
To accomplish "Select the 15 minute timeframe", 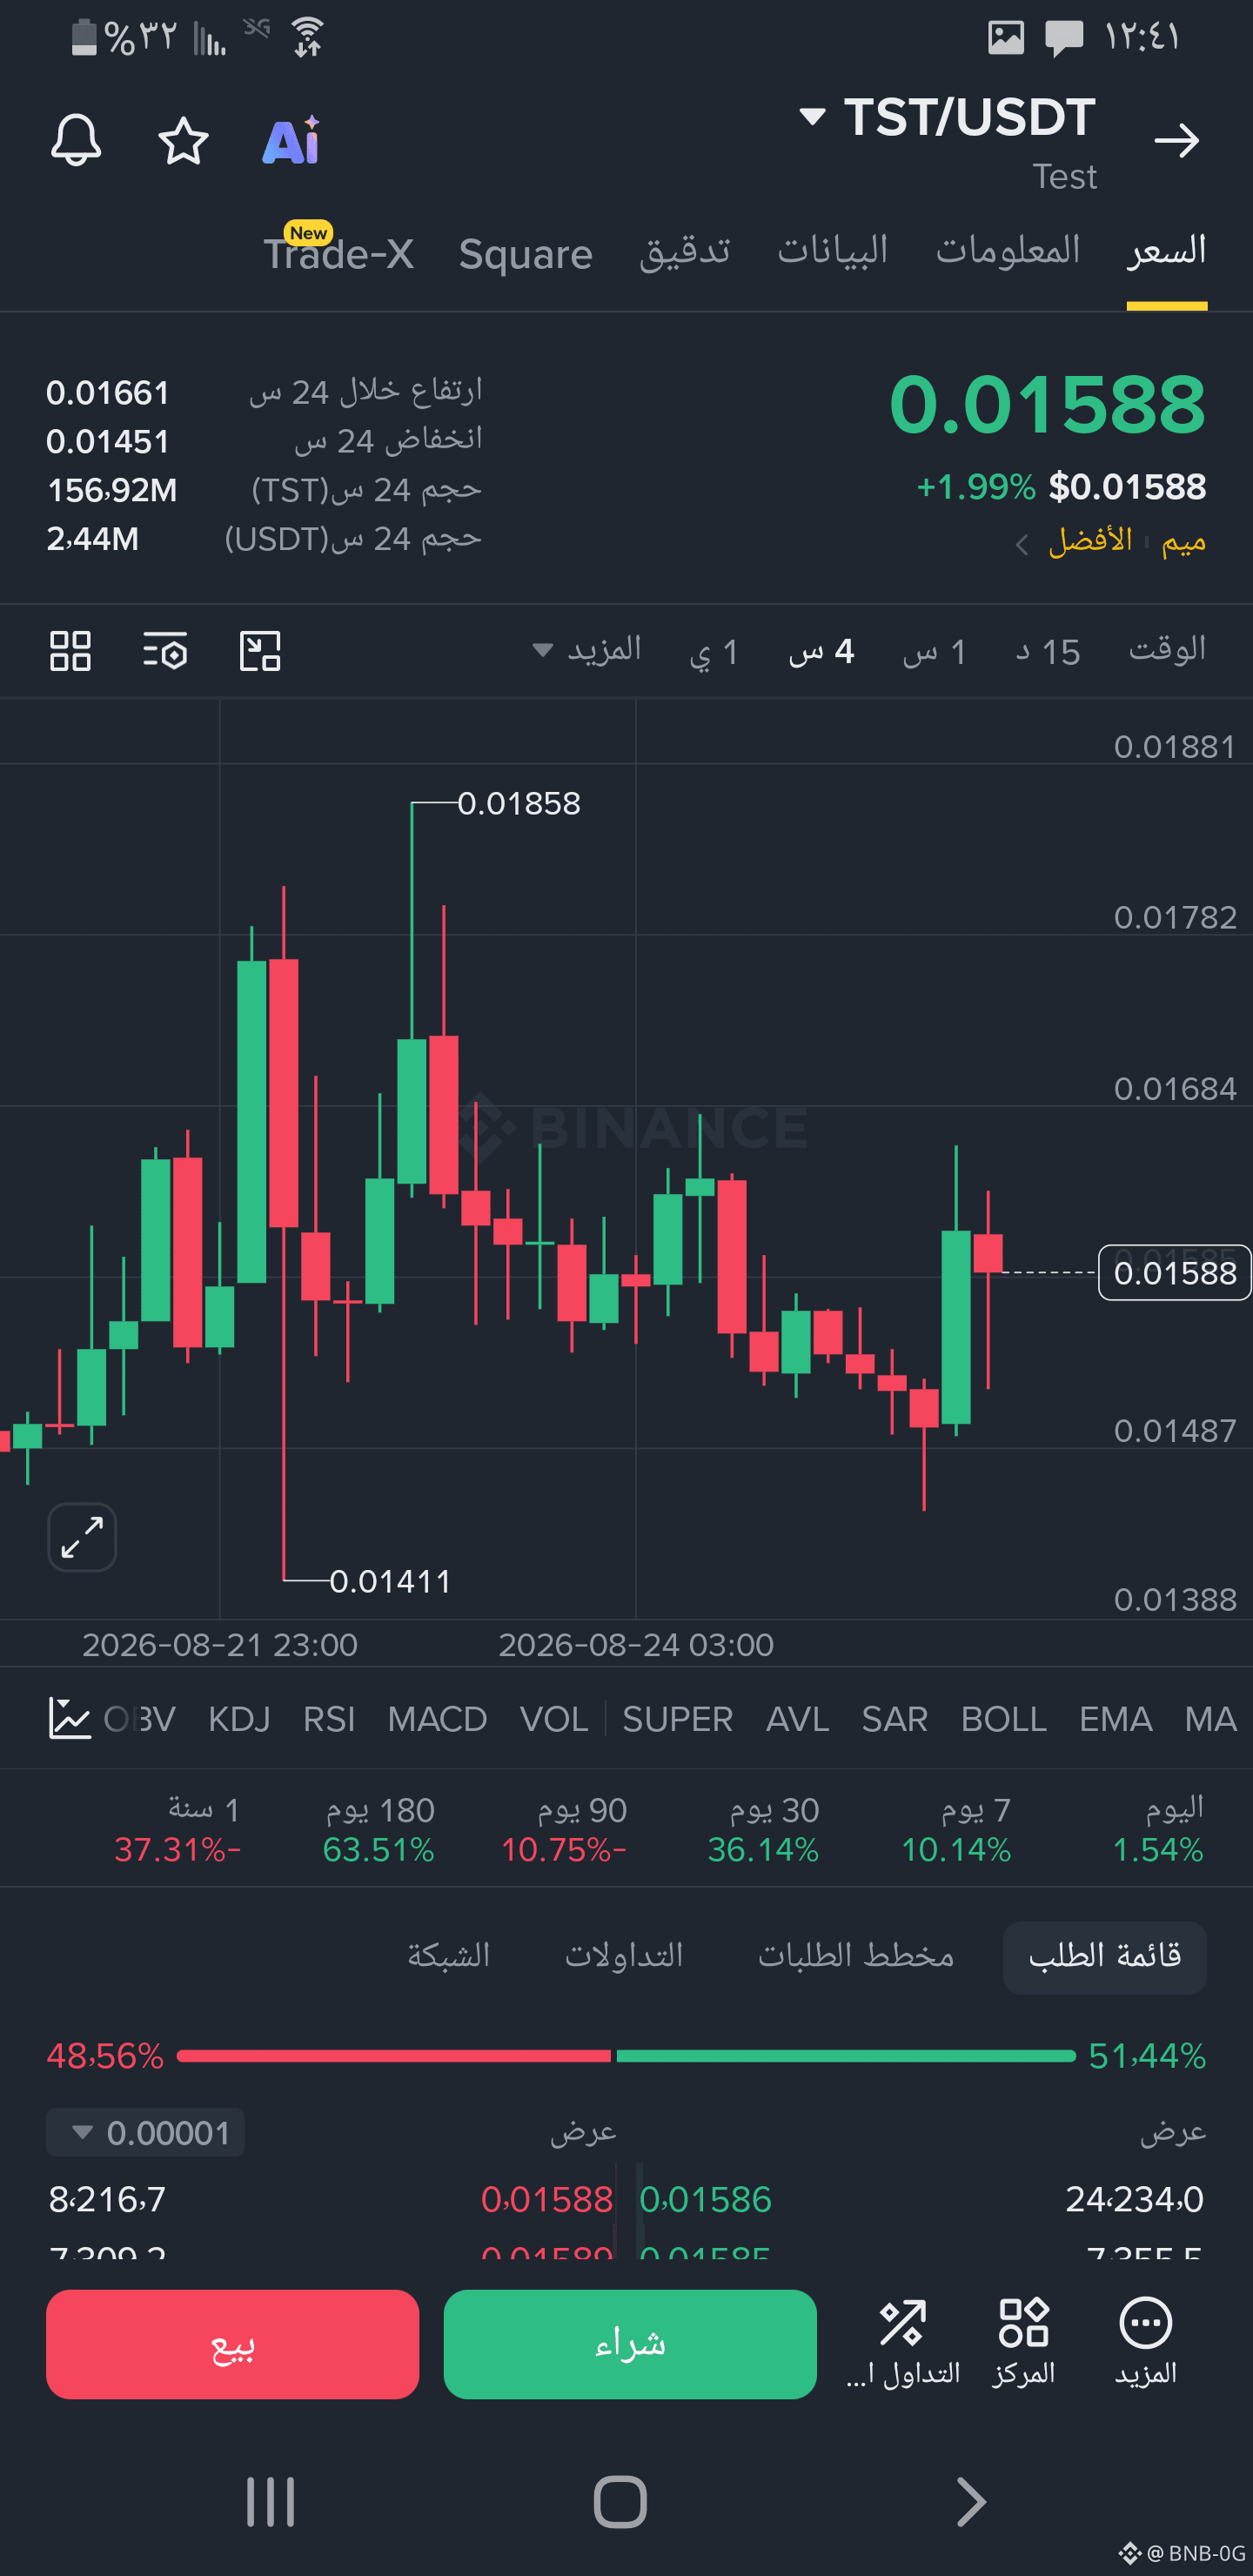I will click(1047, 652).
